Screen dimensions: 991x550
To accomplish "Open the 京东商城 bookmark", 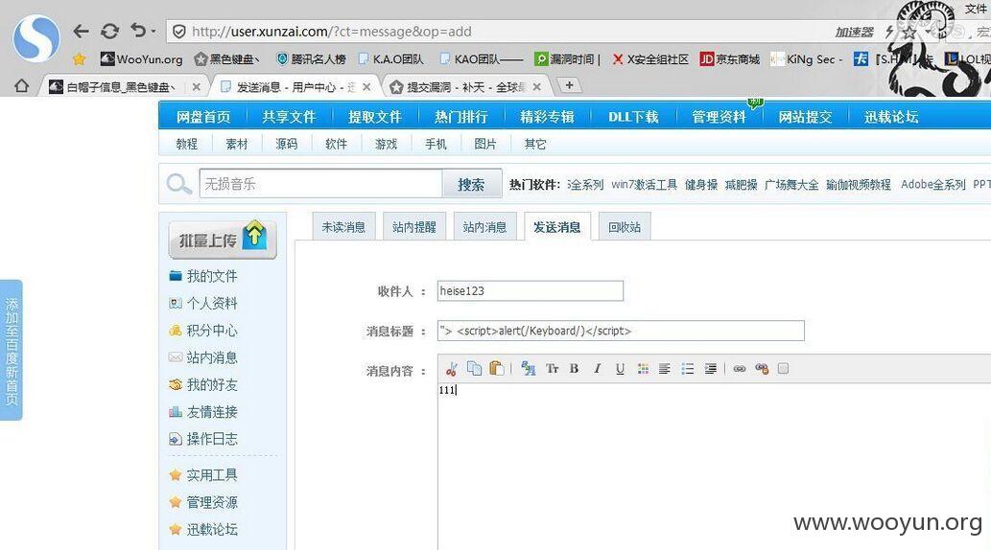I will pos(729,59).
